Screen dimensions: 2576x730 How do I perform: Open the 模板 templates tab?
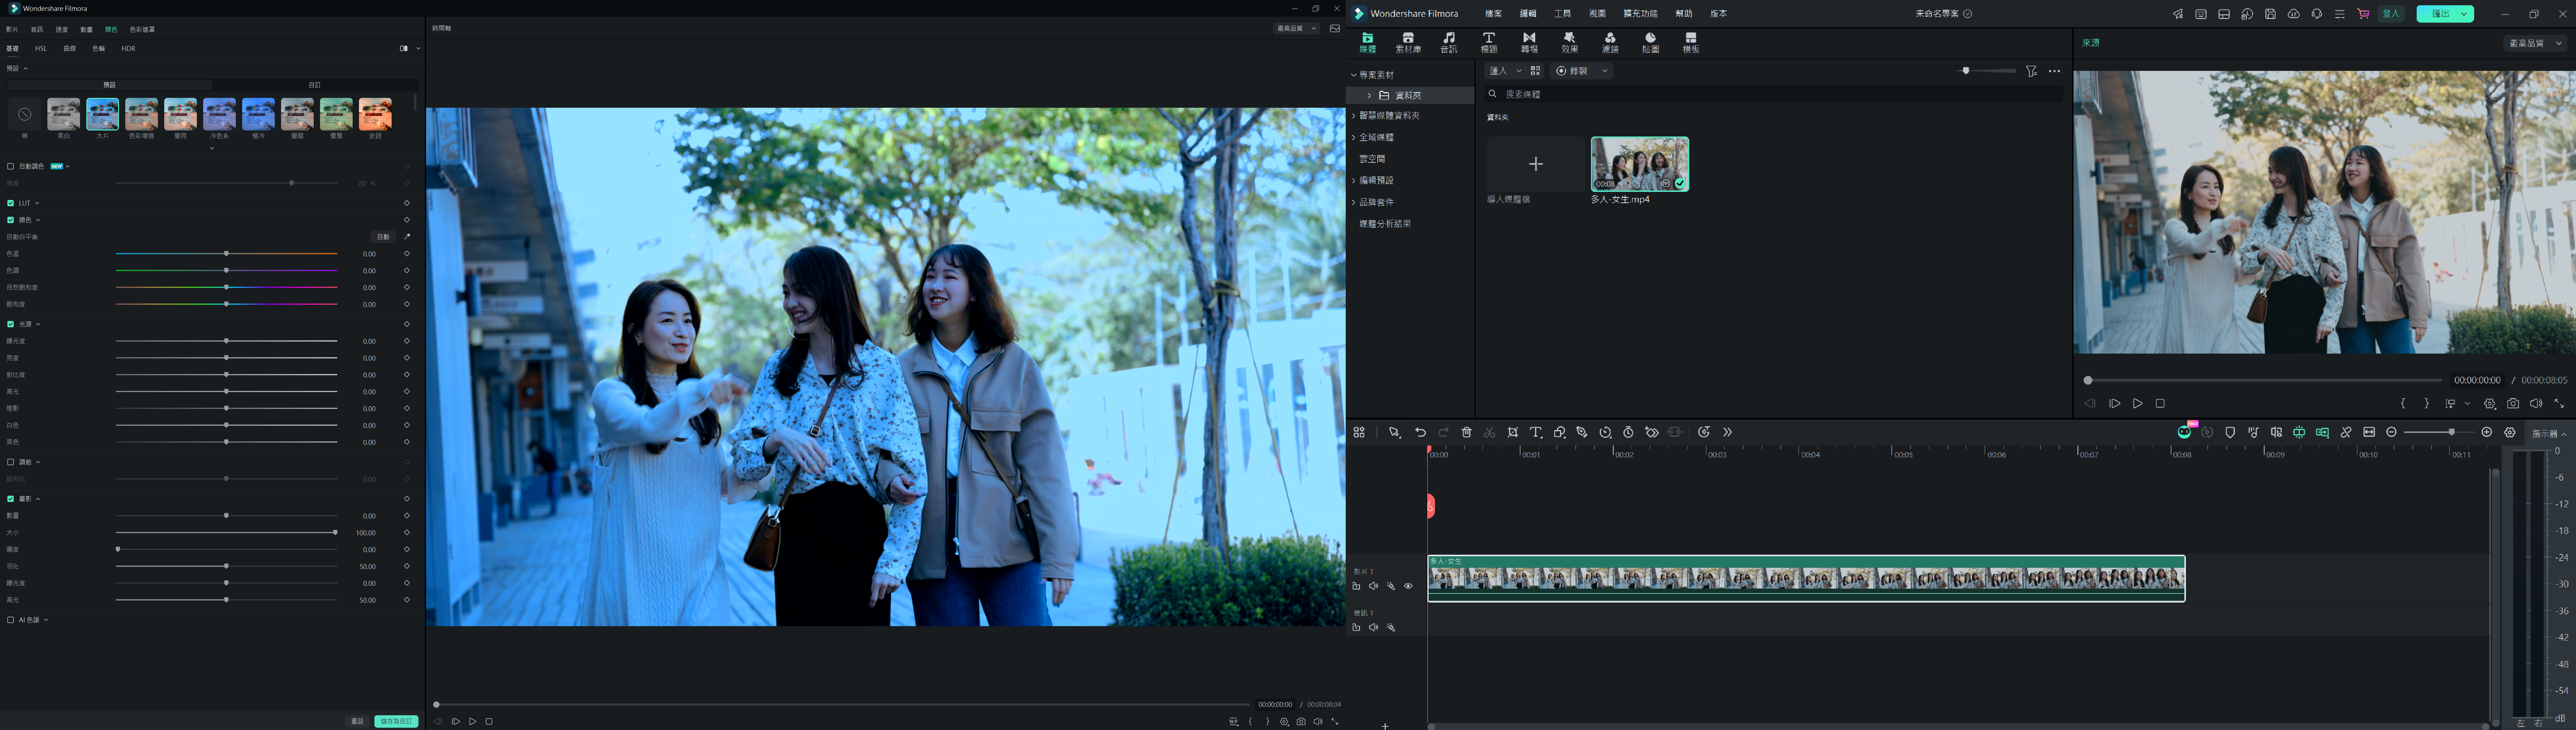click(1691, 42)
